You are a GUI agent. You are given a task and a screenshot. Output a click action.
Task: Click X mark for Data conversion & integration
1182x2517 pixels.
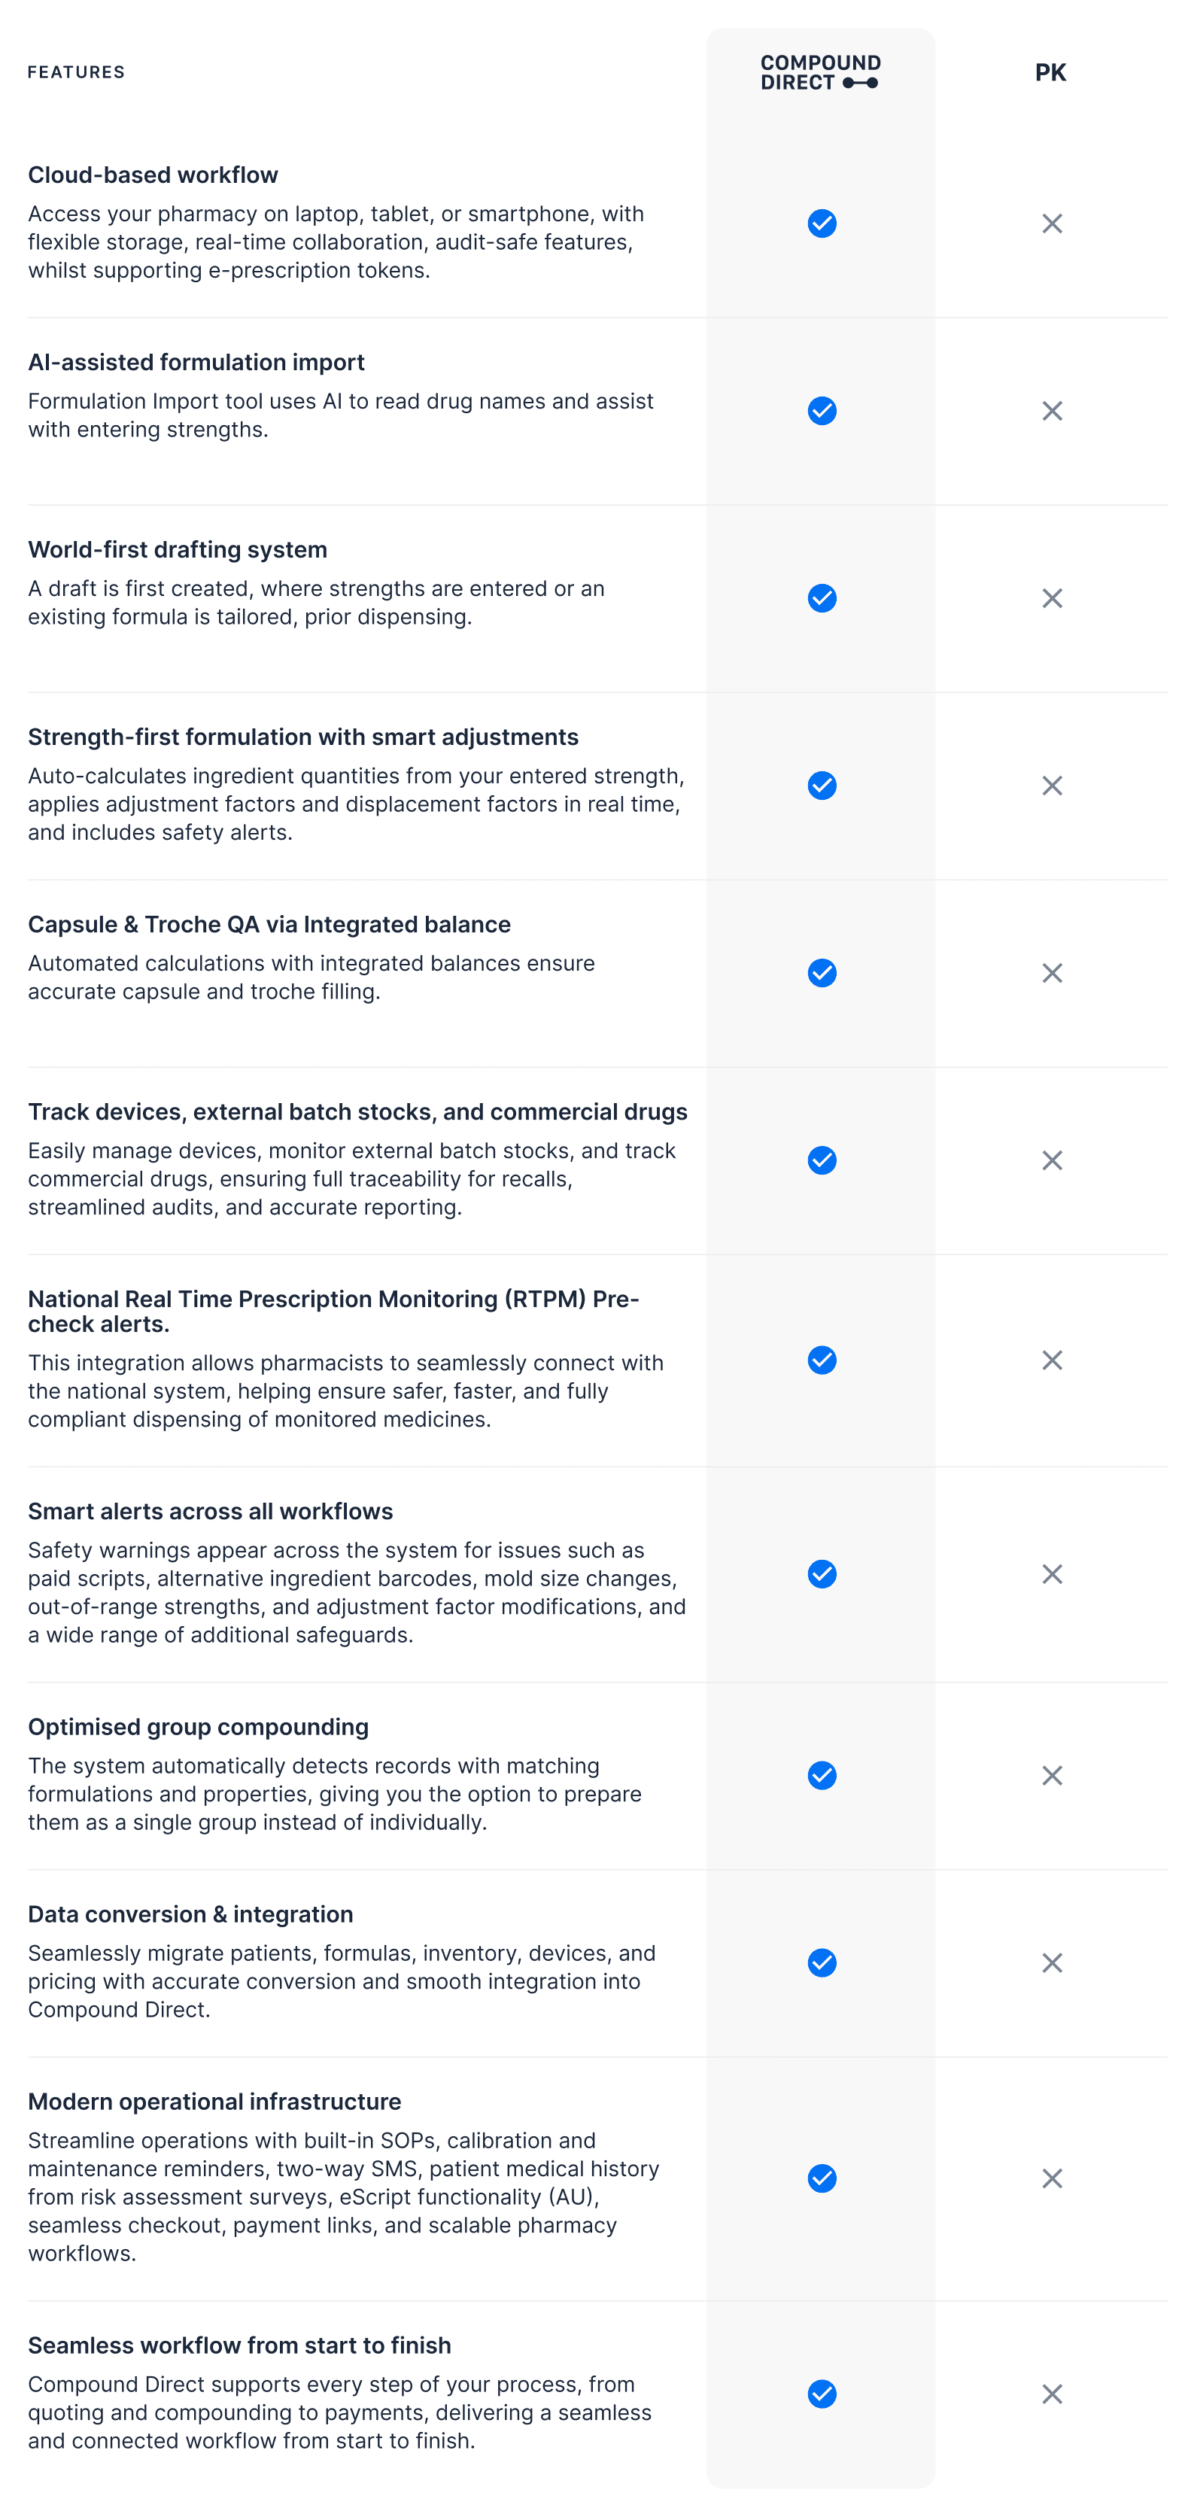1051,1963
